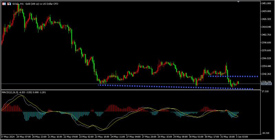Click the 30 May 17:00 time label
Image resolution: width=275 pixels, height=140 pixels.
coord(212,137)
